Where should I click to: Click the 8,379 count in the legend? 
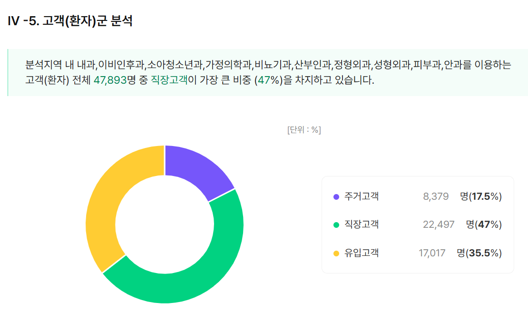(x=436, y=196)
